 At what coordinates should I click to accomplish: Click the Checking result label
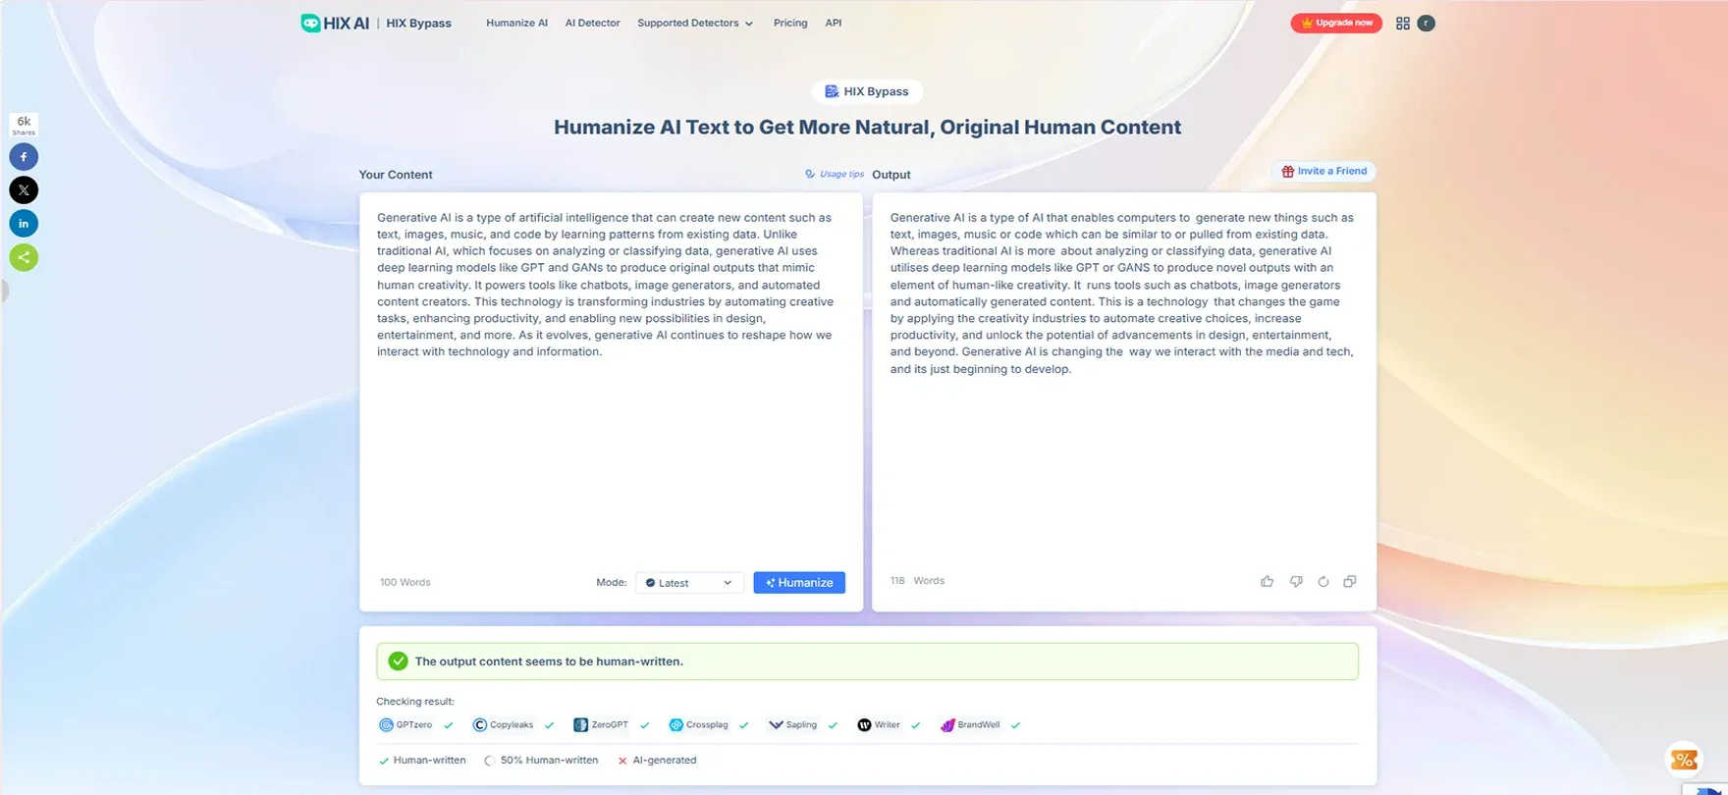pos(415,702)
